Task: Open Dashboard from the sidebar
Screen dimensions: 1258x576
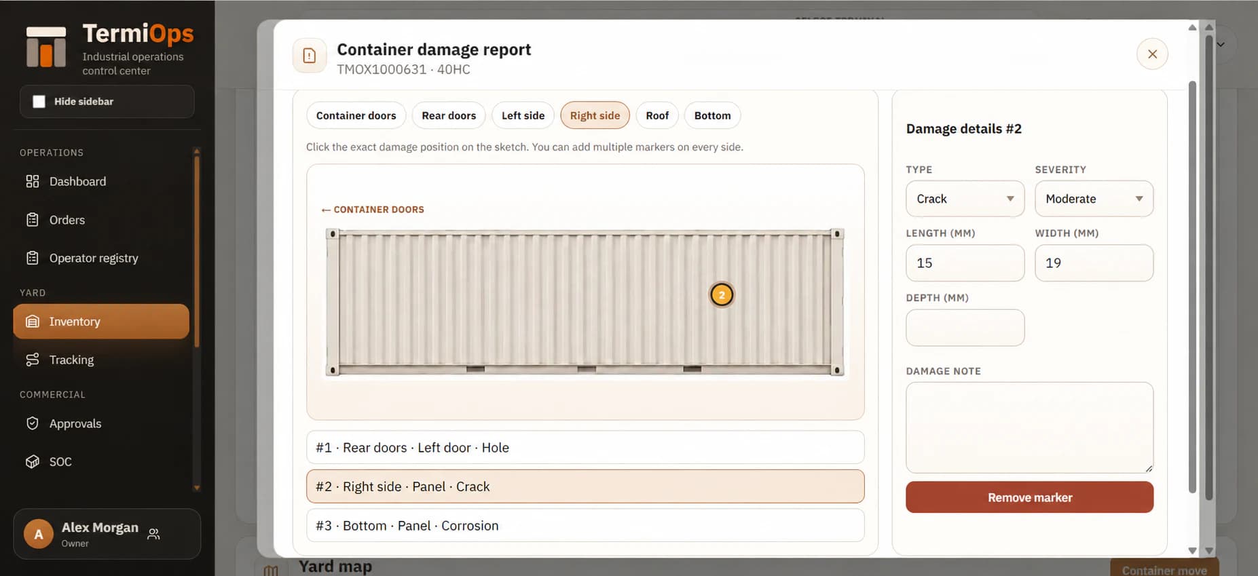Action: [x=101, y=181]
